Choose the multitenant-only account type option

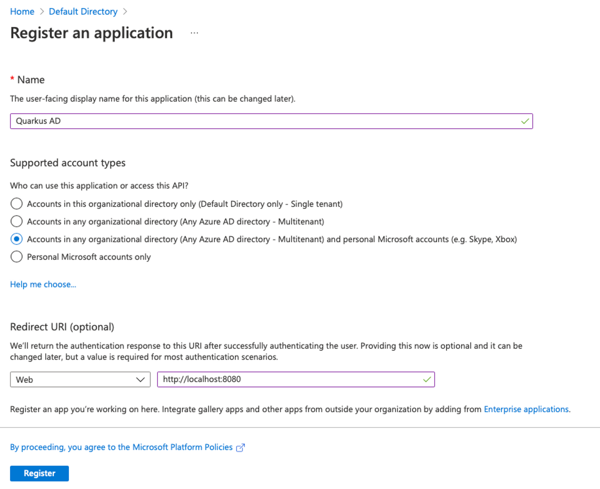(x=16, y=221)
